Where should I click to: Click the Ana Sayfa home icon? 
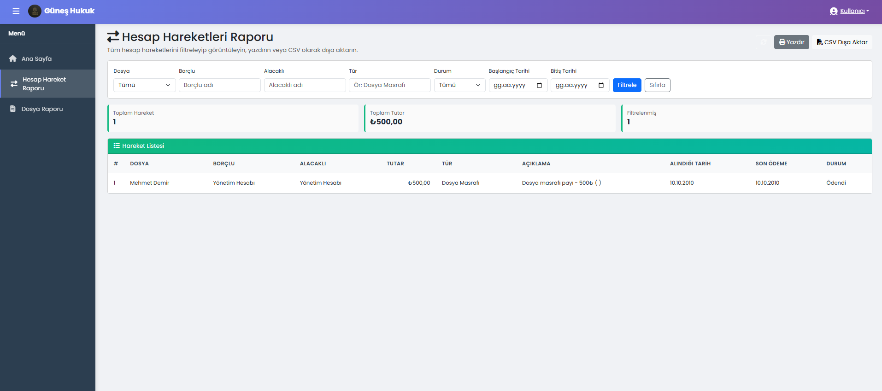point(13,58)
